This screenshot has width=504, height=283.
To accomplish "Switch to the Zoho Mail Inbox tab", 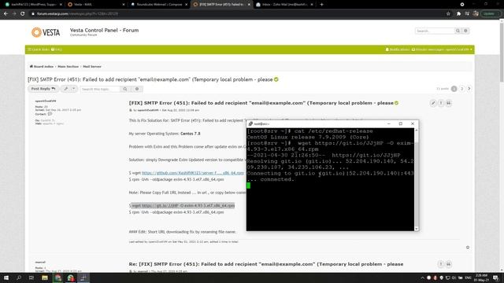I will (284, 5).
